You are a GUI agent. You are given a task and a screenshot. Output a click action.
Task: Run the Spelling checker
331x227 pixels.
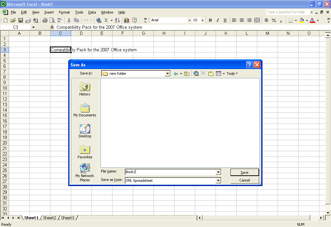click(x=59, y=20)
